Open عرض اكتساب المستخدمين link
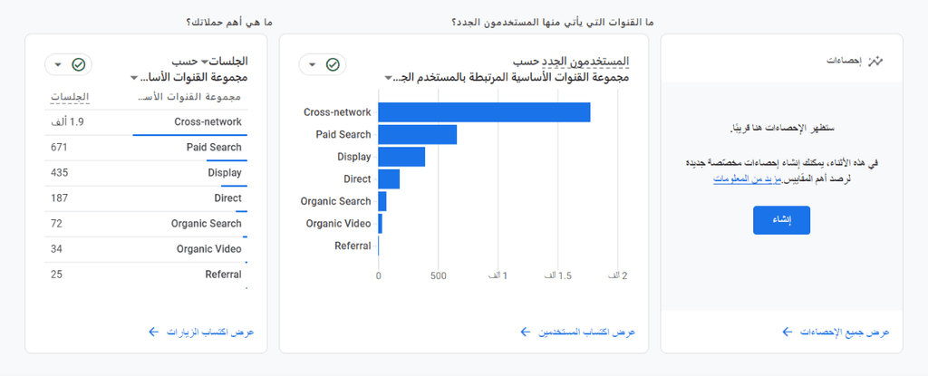This screenshot has width=928, height=376. [x=586, y=333]
